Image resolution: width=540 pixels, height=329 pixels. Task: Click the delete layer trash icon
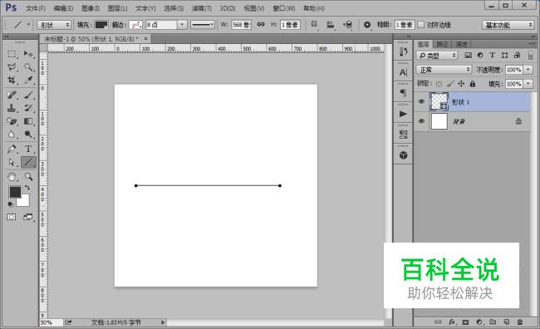pos(520,322)
